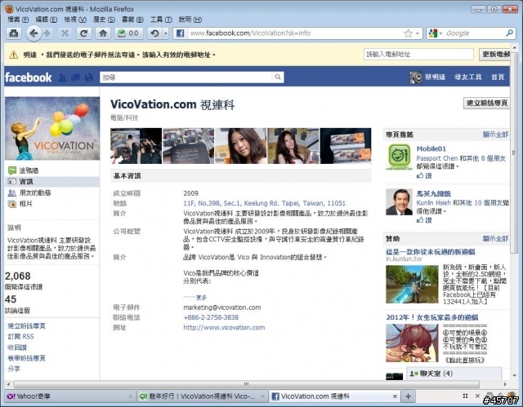The width and height of the screenshot is (523, 407).
Task: Open the 2012年 ad headline link
Action: coord(432,317)
